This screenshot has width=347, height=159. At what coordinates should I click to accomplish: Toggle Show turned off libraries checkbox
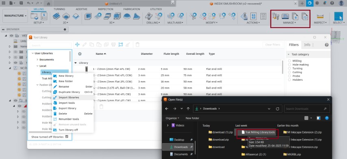67,137
